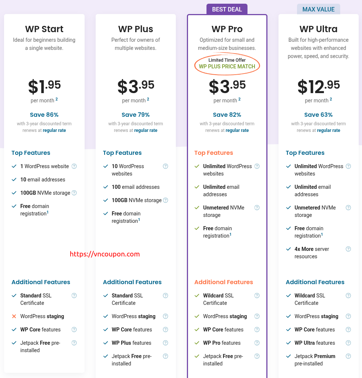Follow regular rate link under WP Pro
This screenshot has height=378, width=362.
tap(237, 130)
